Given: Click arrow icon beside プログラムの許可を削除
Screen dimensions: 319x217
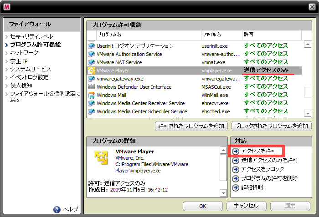Looking at the screenshot, I should [x=235, y=178].
